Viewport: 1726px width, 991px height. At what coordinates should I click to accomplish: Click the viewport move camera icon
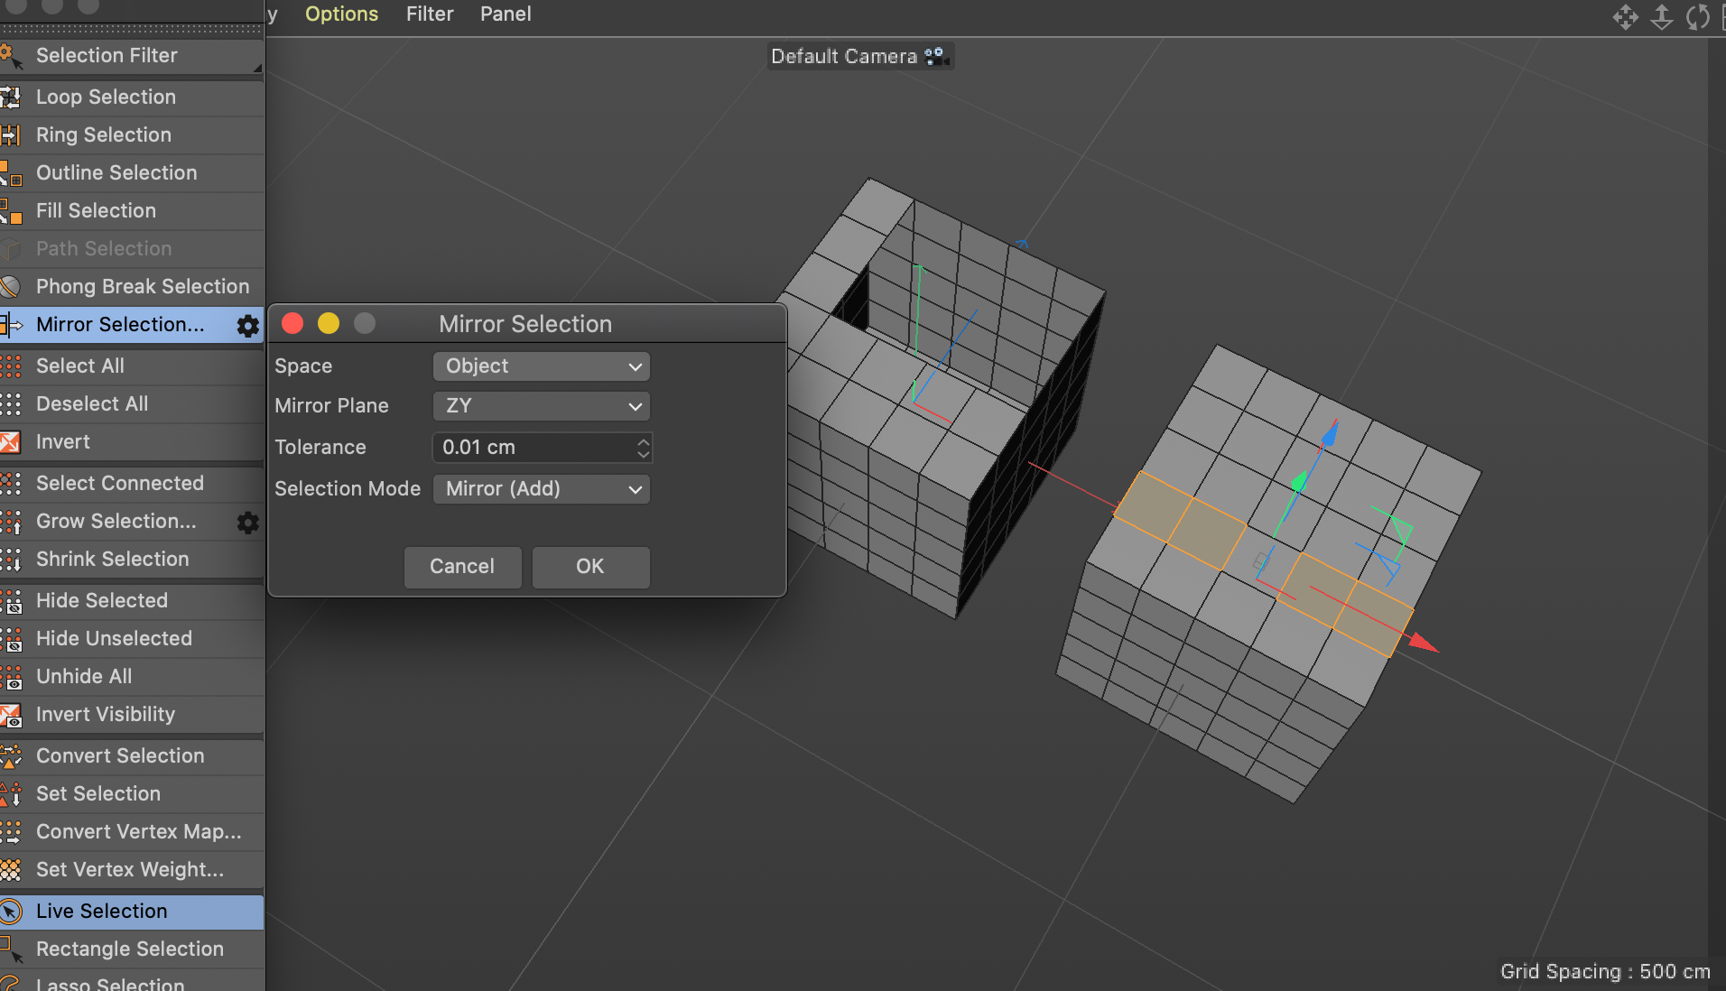[x=1625, y=17]
